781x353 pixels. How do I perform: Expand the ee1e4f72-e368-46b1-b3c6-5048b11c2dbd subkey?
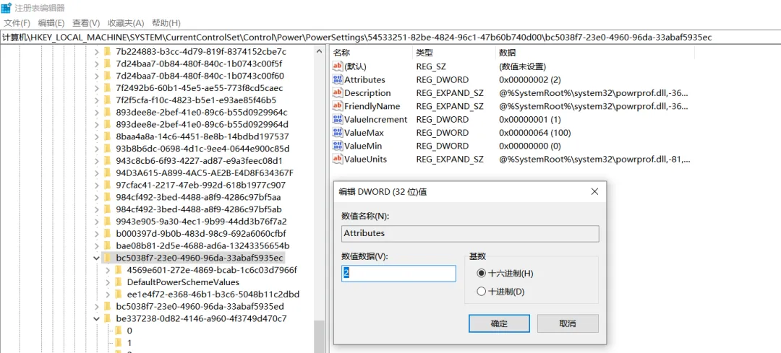[x=108, y=295]
